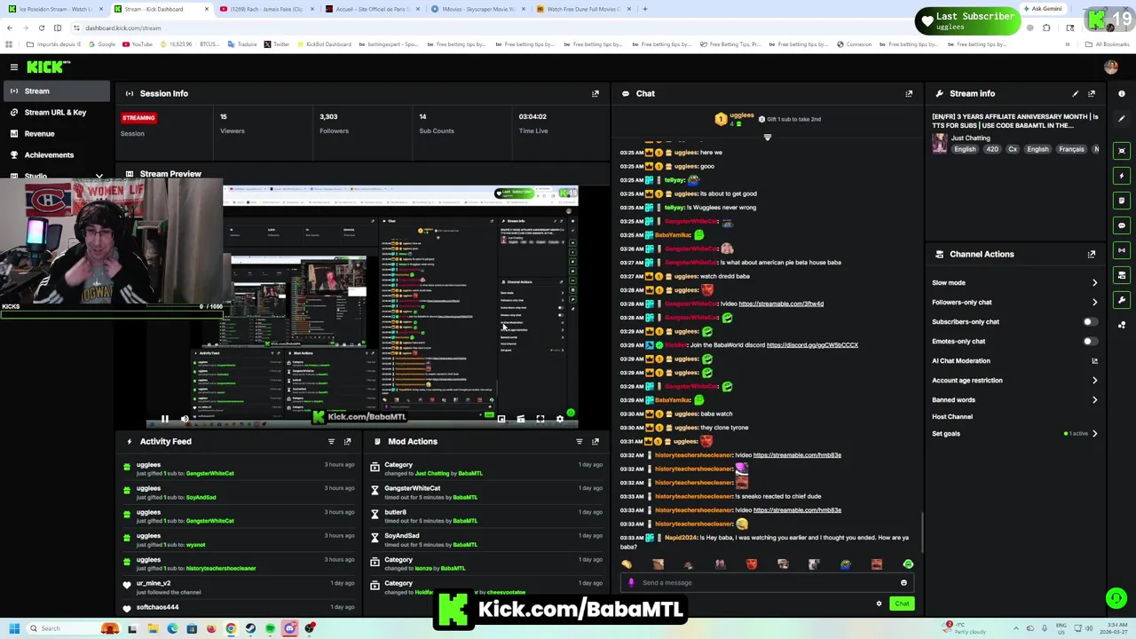The image size is (1136, 639).
Task: Switch to Watch Free Dune browser tab
Action: click(584, 9)
